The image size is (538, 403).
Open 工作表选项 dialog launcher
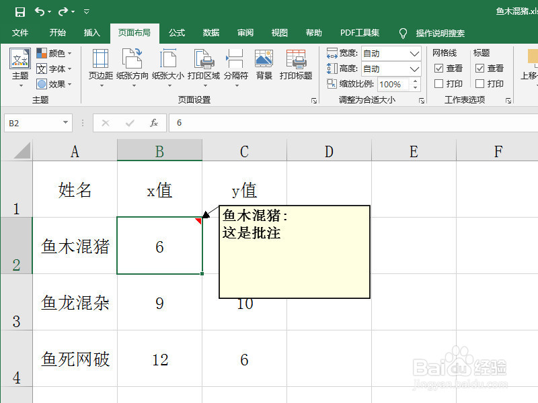(x=508, y=100)
